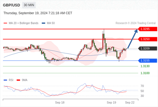Screen dimensions: 158x107
Task: Click the MA 50 blue legend swatch
Action: (x=43, y=23)
